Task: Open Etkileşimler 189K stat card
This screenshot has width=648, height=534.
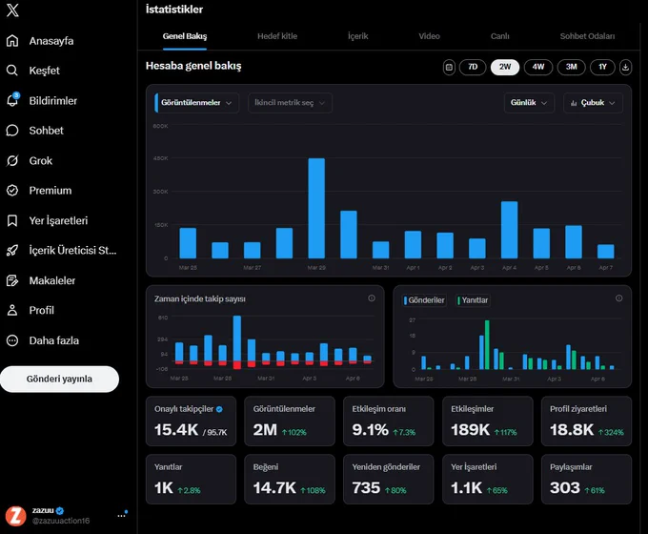Action: [488, 421]
